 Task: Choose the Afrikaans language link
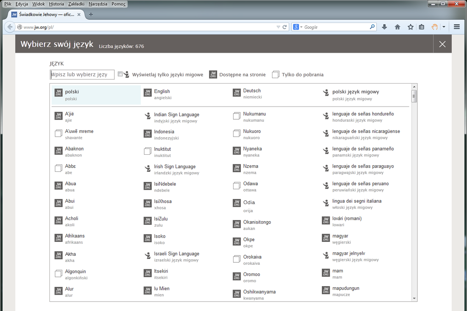(x=75, y=236)
